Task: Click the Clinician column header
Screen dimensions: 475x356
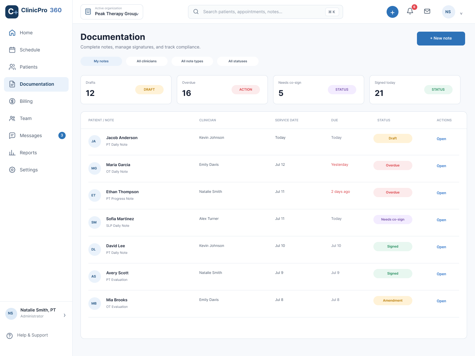Action: click(207, 120)
